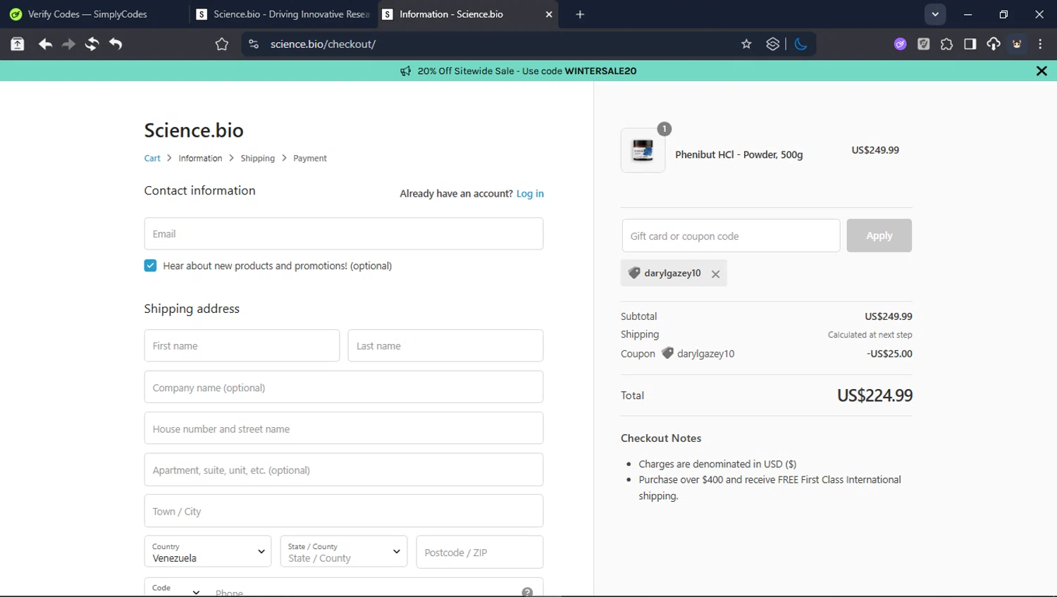Click the Gift card or coupon code field
The image size is (1057, 597).
[731, 236]
